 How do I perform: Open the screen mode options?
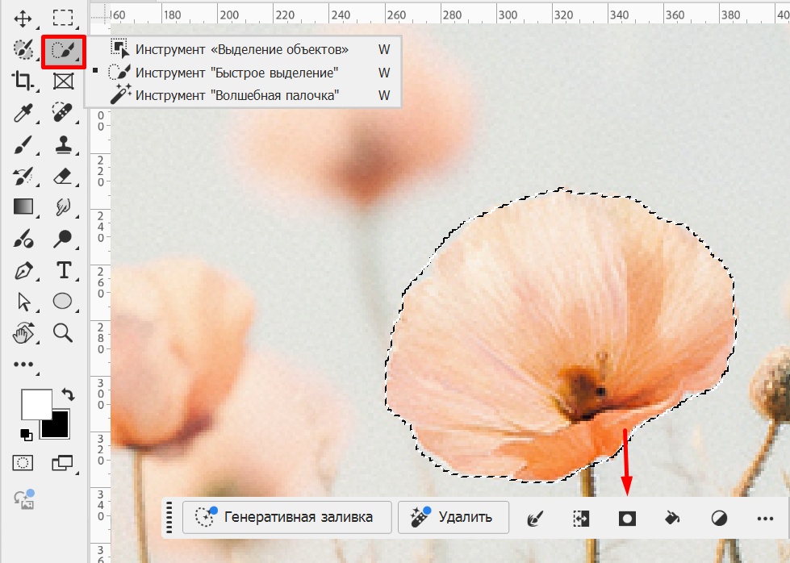click(62, 462)
